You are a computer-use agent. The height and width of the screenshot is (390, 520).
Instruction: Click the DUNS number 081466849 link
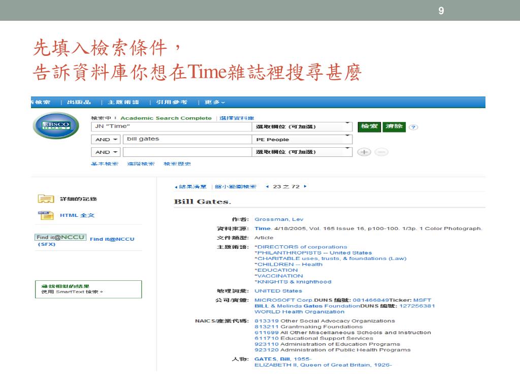pos(371,300)
